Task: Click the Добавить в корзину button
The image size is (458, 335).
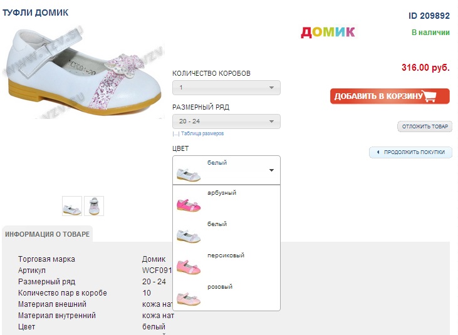Action: click(390, 96)
